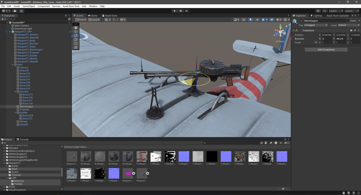The width and height of the screenshot is (361, 195).
Task: Toggle the Scene view gizmos visibility icon
Action: pyautogui.click(x=285, y=19)
